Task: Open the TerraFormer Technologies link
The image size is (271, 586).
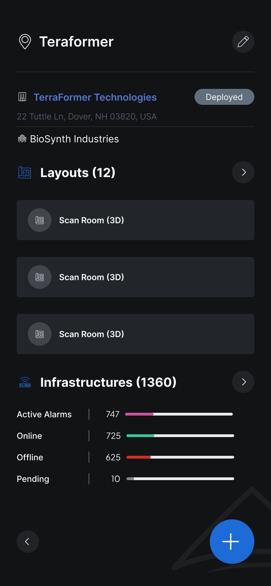Action: [95, 97]
